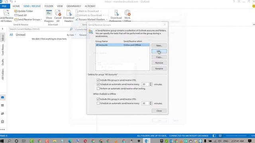The width and height of the screenshot is (255, 143).
Task: Click the Copy... button in dialog
Action: click(159, 57)
